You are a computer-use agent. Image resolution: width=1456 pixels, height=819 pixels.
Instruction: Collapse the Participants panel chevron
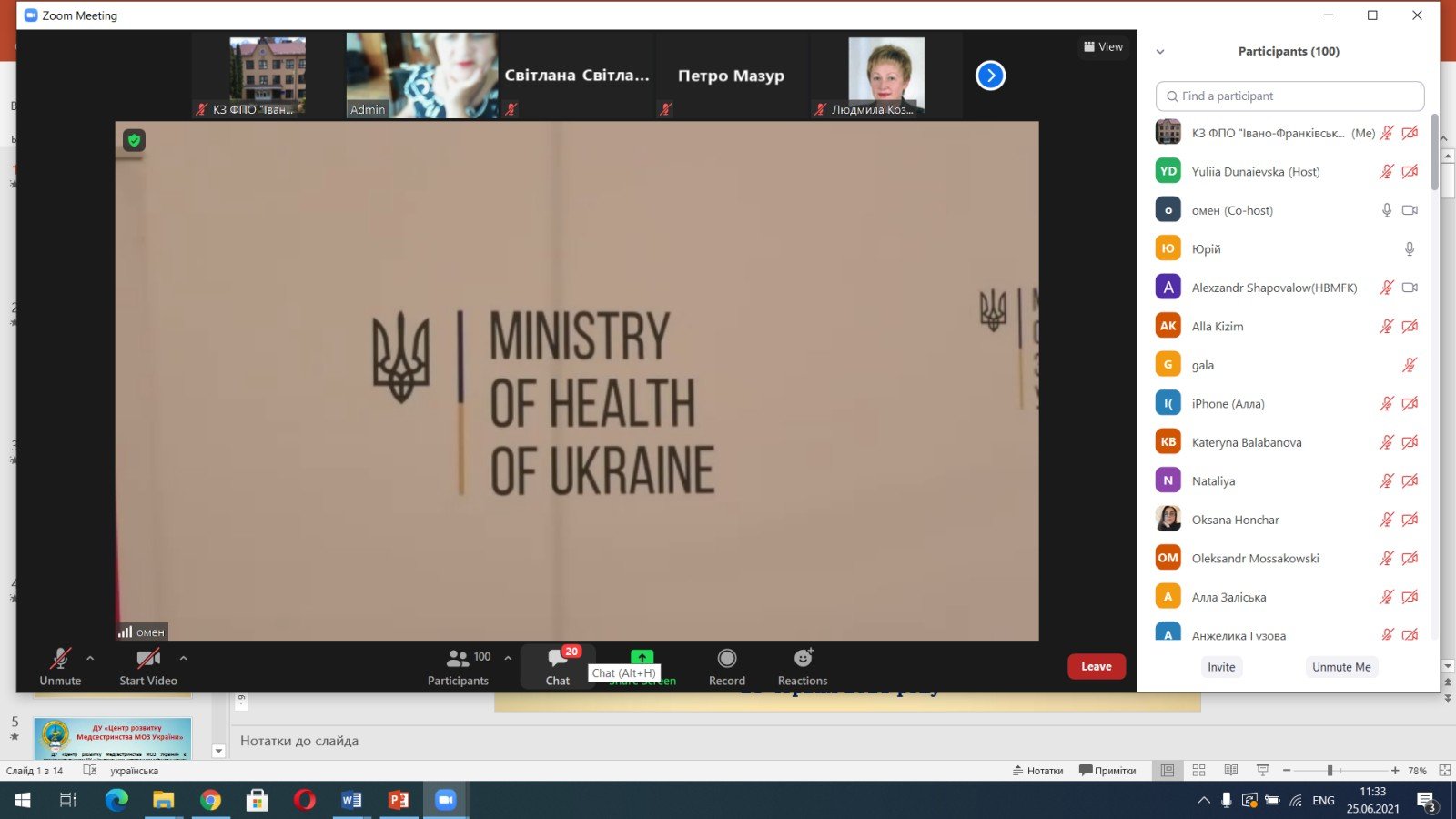tap(1160, 52)
